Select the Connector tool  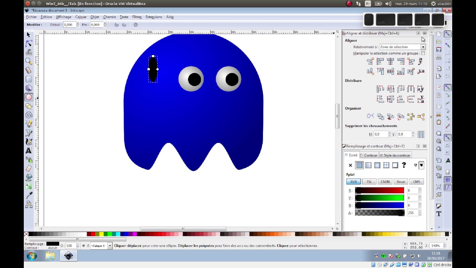29,204
